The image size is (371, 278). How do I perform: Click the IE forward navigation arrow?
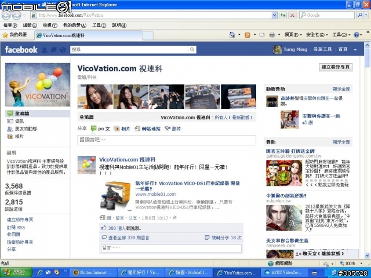(17, 16)
